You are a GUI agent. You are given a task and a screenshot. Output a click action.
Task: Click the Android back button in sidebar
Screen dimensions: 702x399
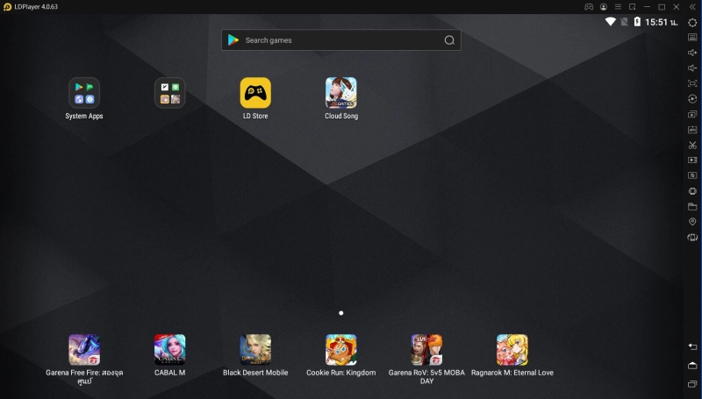(x=692, y=346)
